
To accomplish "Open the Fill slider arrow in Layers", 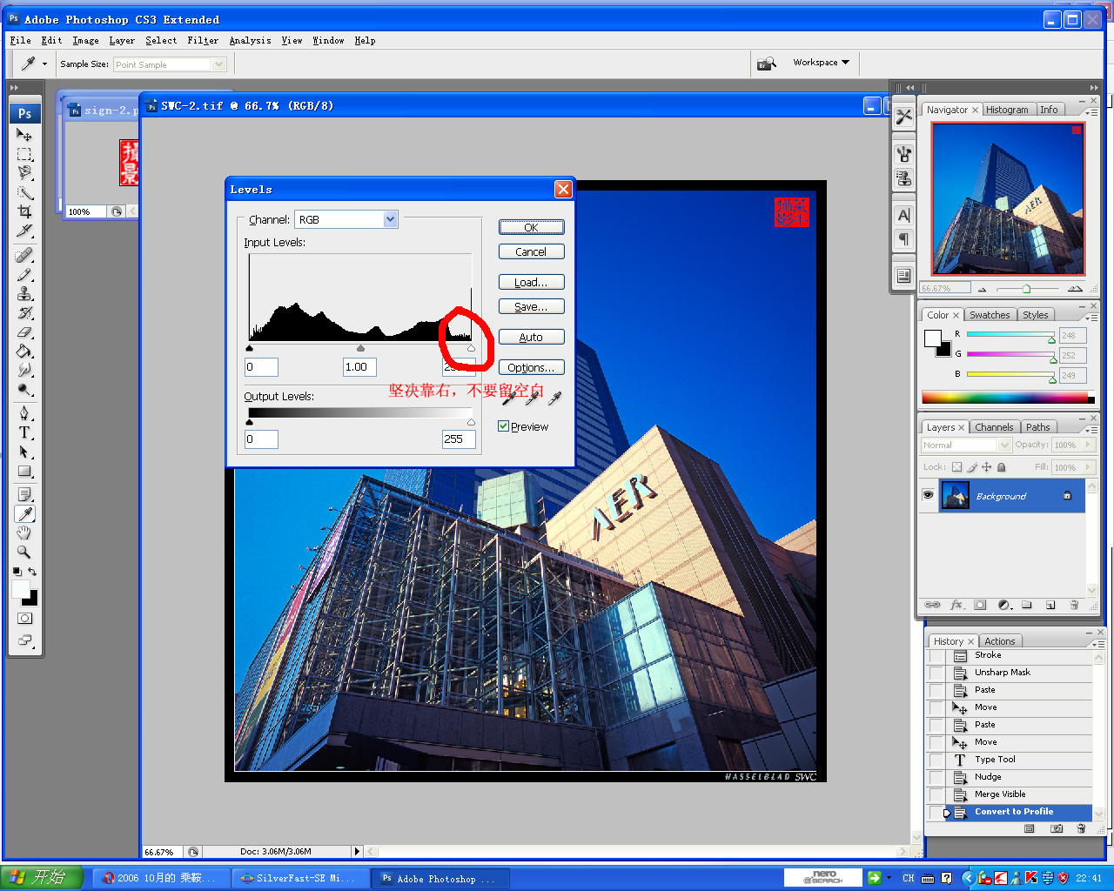I will point(1087,467).
